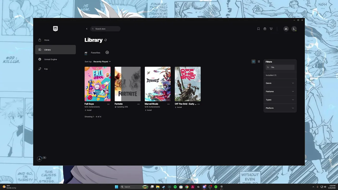Open Task View on the taskbar

point(152,187)
